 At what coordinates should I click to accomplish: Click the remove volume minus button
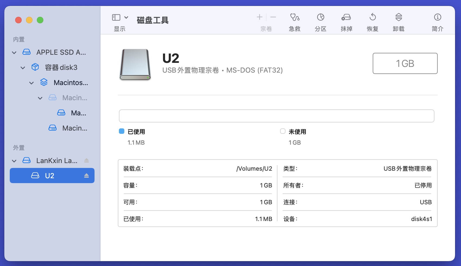coord(273,17)
